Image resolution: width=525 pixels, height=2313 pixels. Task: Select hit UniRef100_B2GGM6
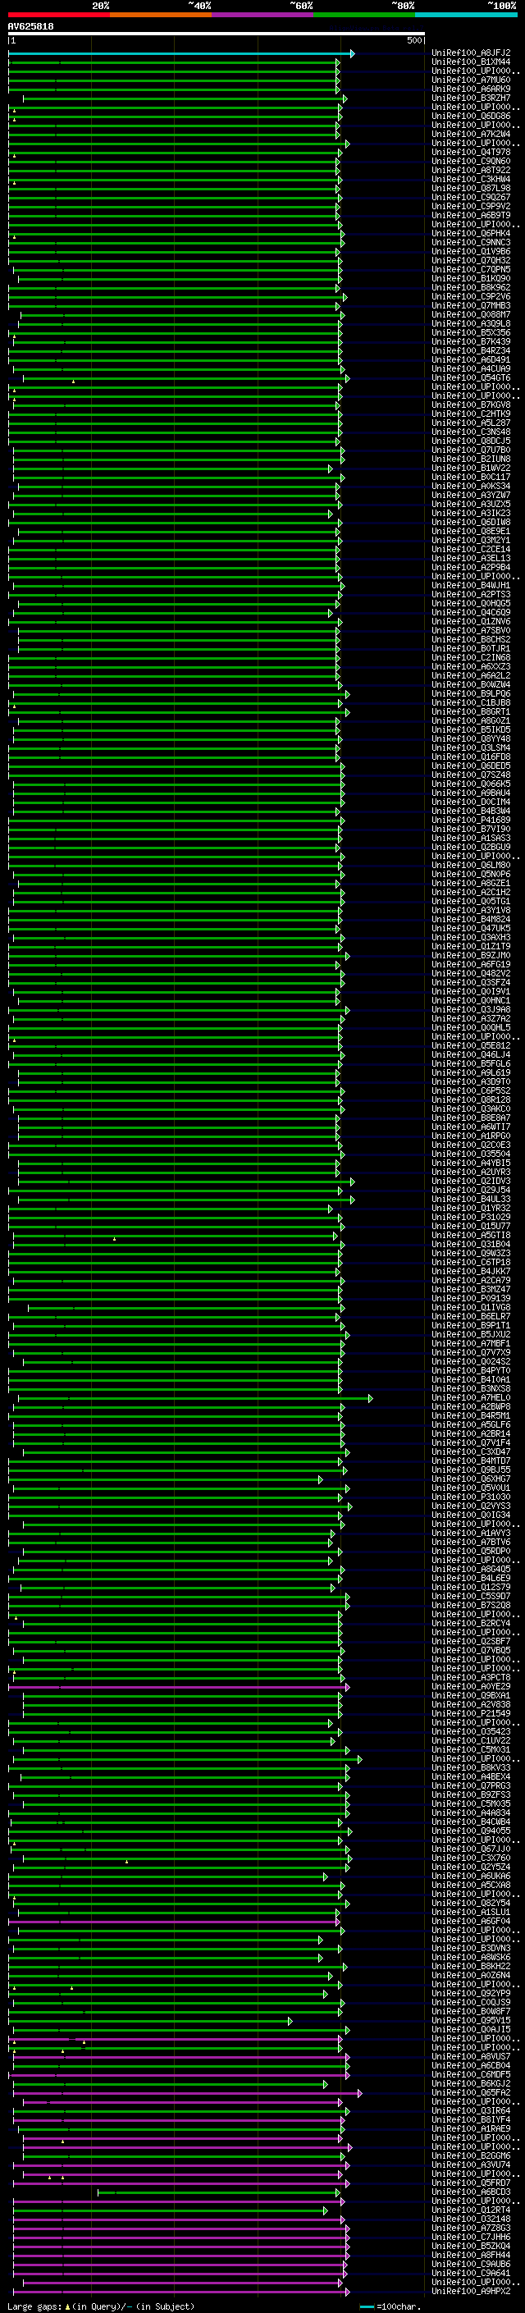[471, 2155]
